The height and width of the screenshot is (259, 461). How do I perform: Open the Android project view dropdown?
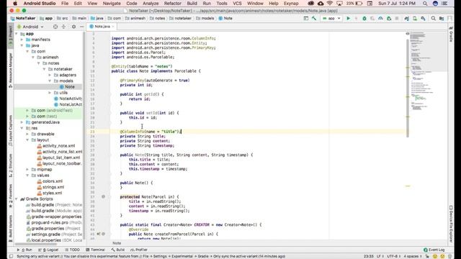(30, 27)
